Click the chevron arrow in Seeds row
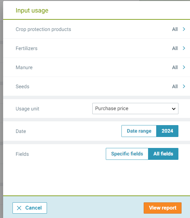 [x=184, y=87]
